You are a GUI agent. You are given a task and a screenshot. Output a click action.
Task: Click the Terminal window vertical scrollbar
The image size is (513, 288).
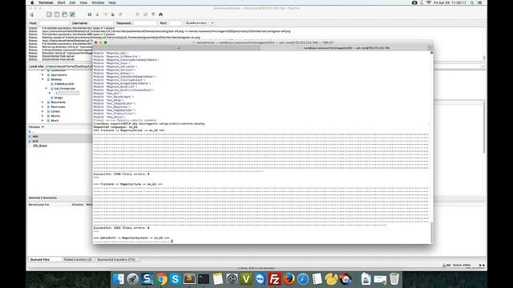[x=431, y=233]
